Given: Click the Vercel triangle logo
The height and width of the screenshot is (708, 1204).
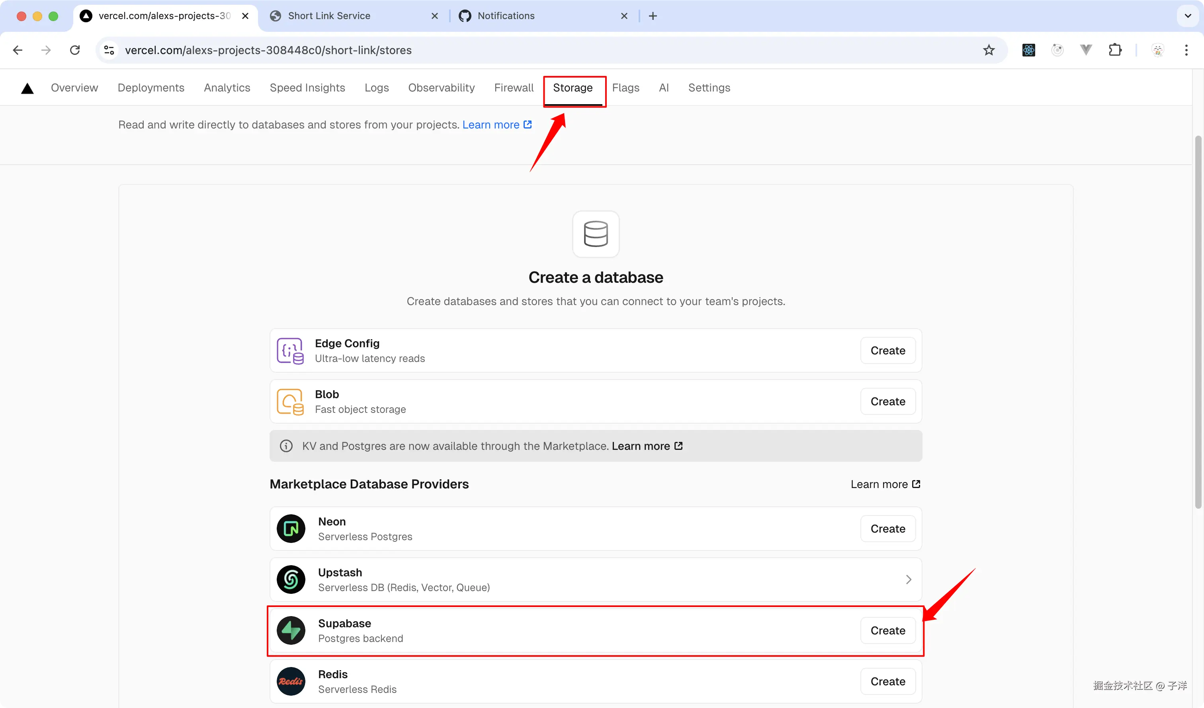Looking at the screenshot, I should 27,88.
